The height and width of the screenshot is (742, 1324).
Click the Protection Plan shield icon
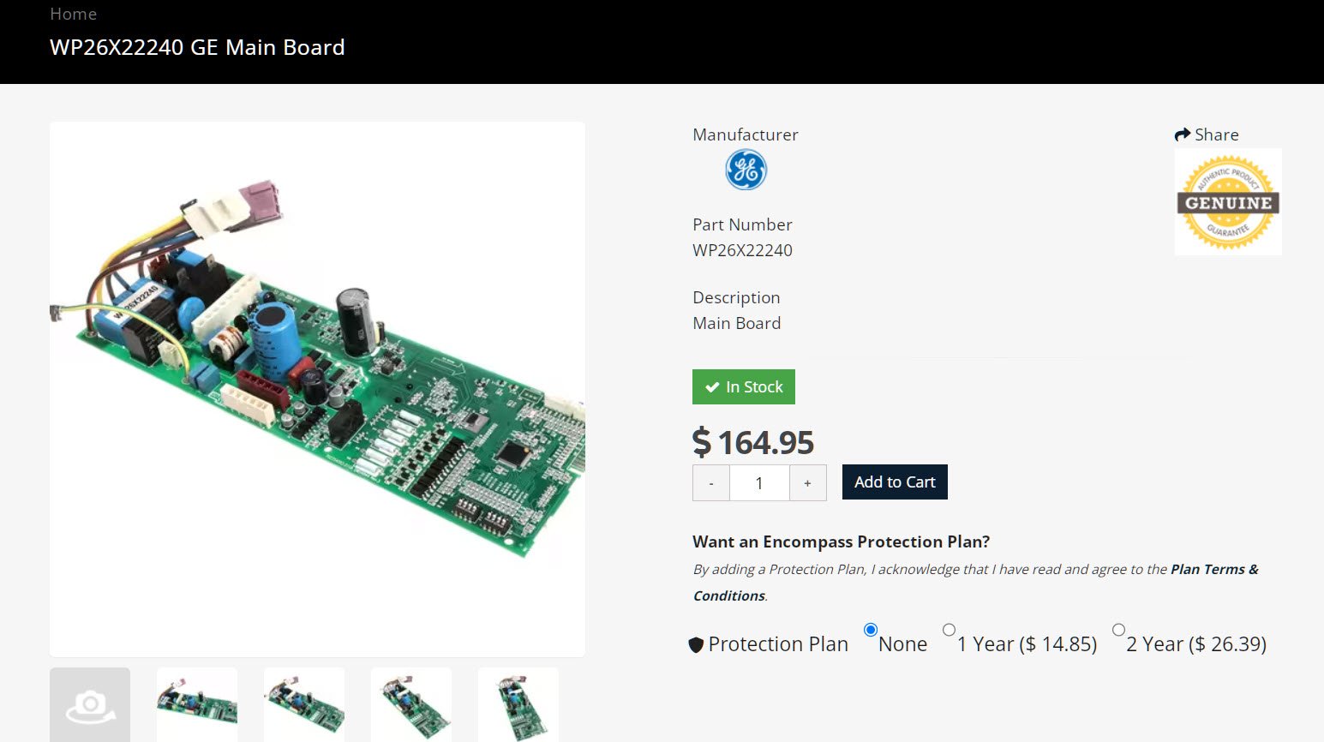tap(696, 644)
